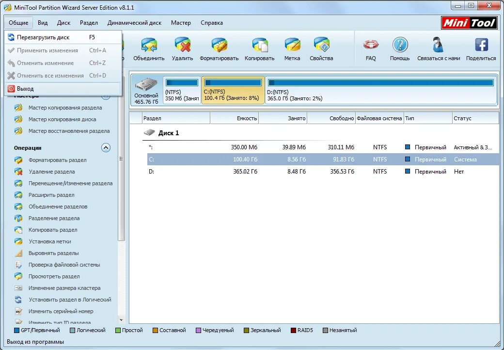This screenshot has height=350, width=504.
Task: Select the C: partition row
Action: click(323, 159)
